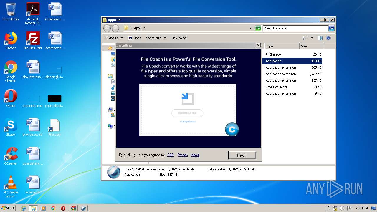Click the Chrome taskbar icon

(53, 208)
